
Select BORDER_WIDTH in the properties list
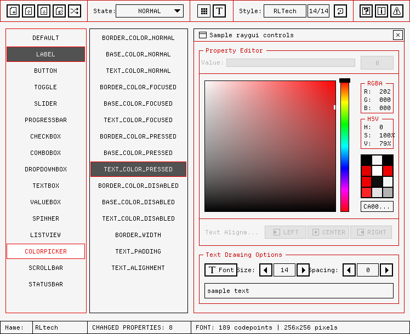coord(138,235)
